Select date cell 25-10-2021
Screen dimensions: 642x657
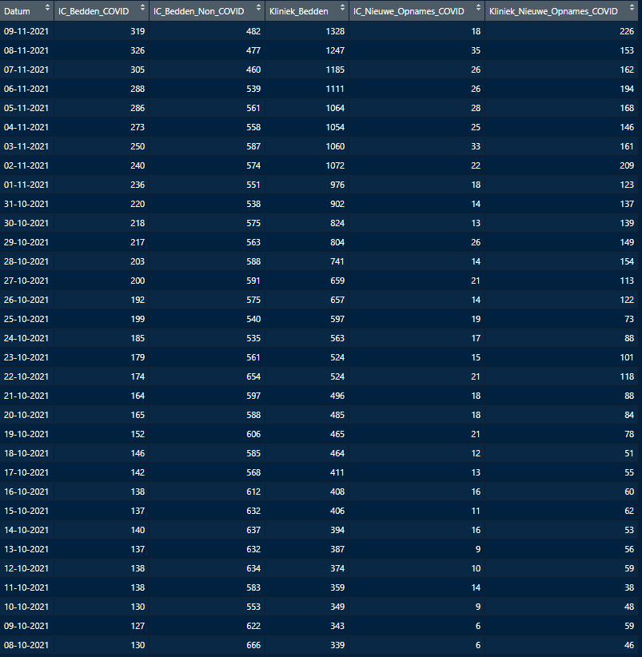(x=26, y=319)
